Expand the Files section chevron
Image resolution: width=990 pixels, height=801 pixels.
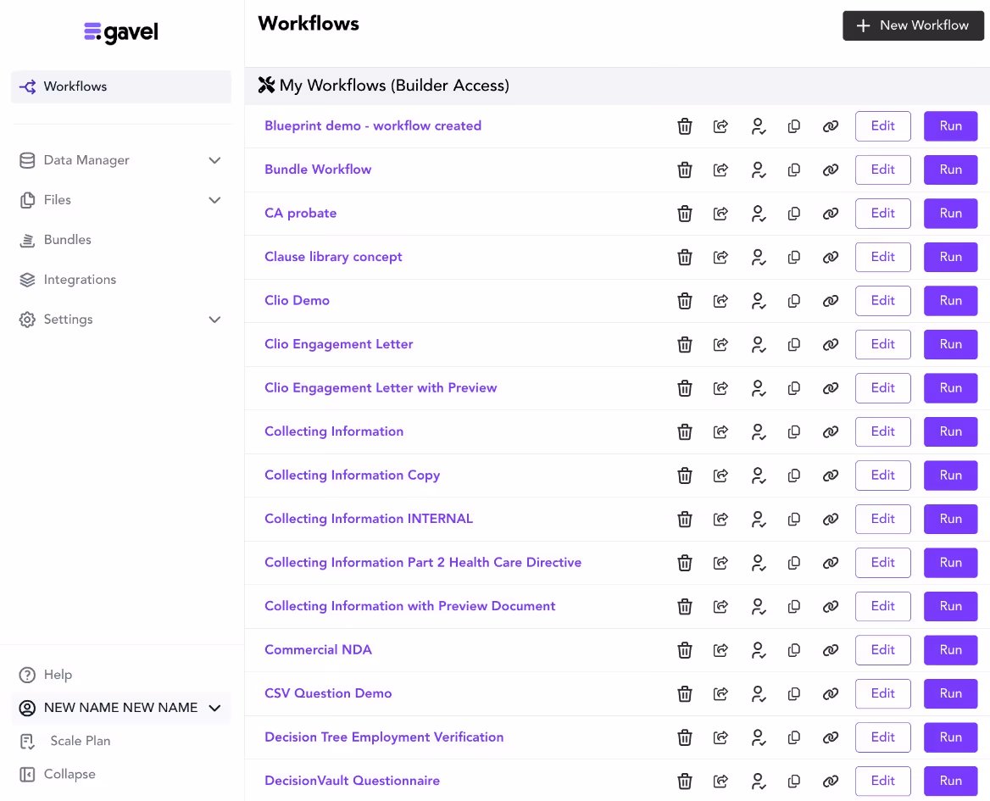pyautogui.click(x=214, y=200)
